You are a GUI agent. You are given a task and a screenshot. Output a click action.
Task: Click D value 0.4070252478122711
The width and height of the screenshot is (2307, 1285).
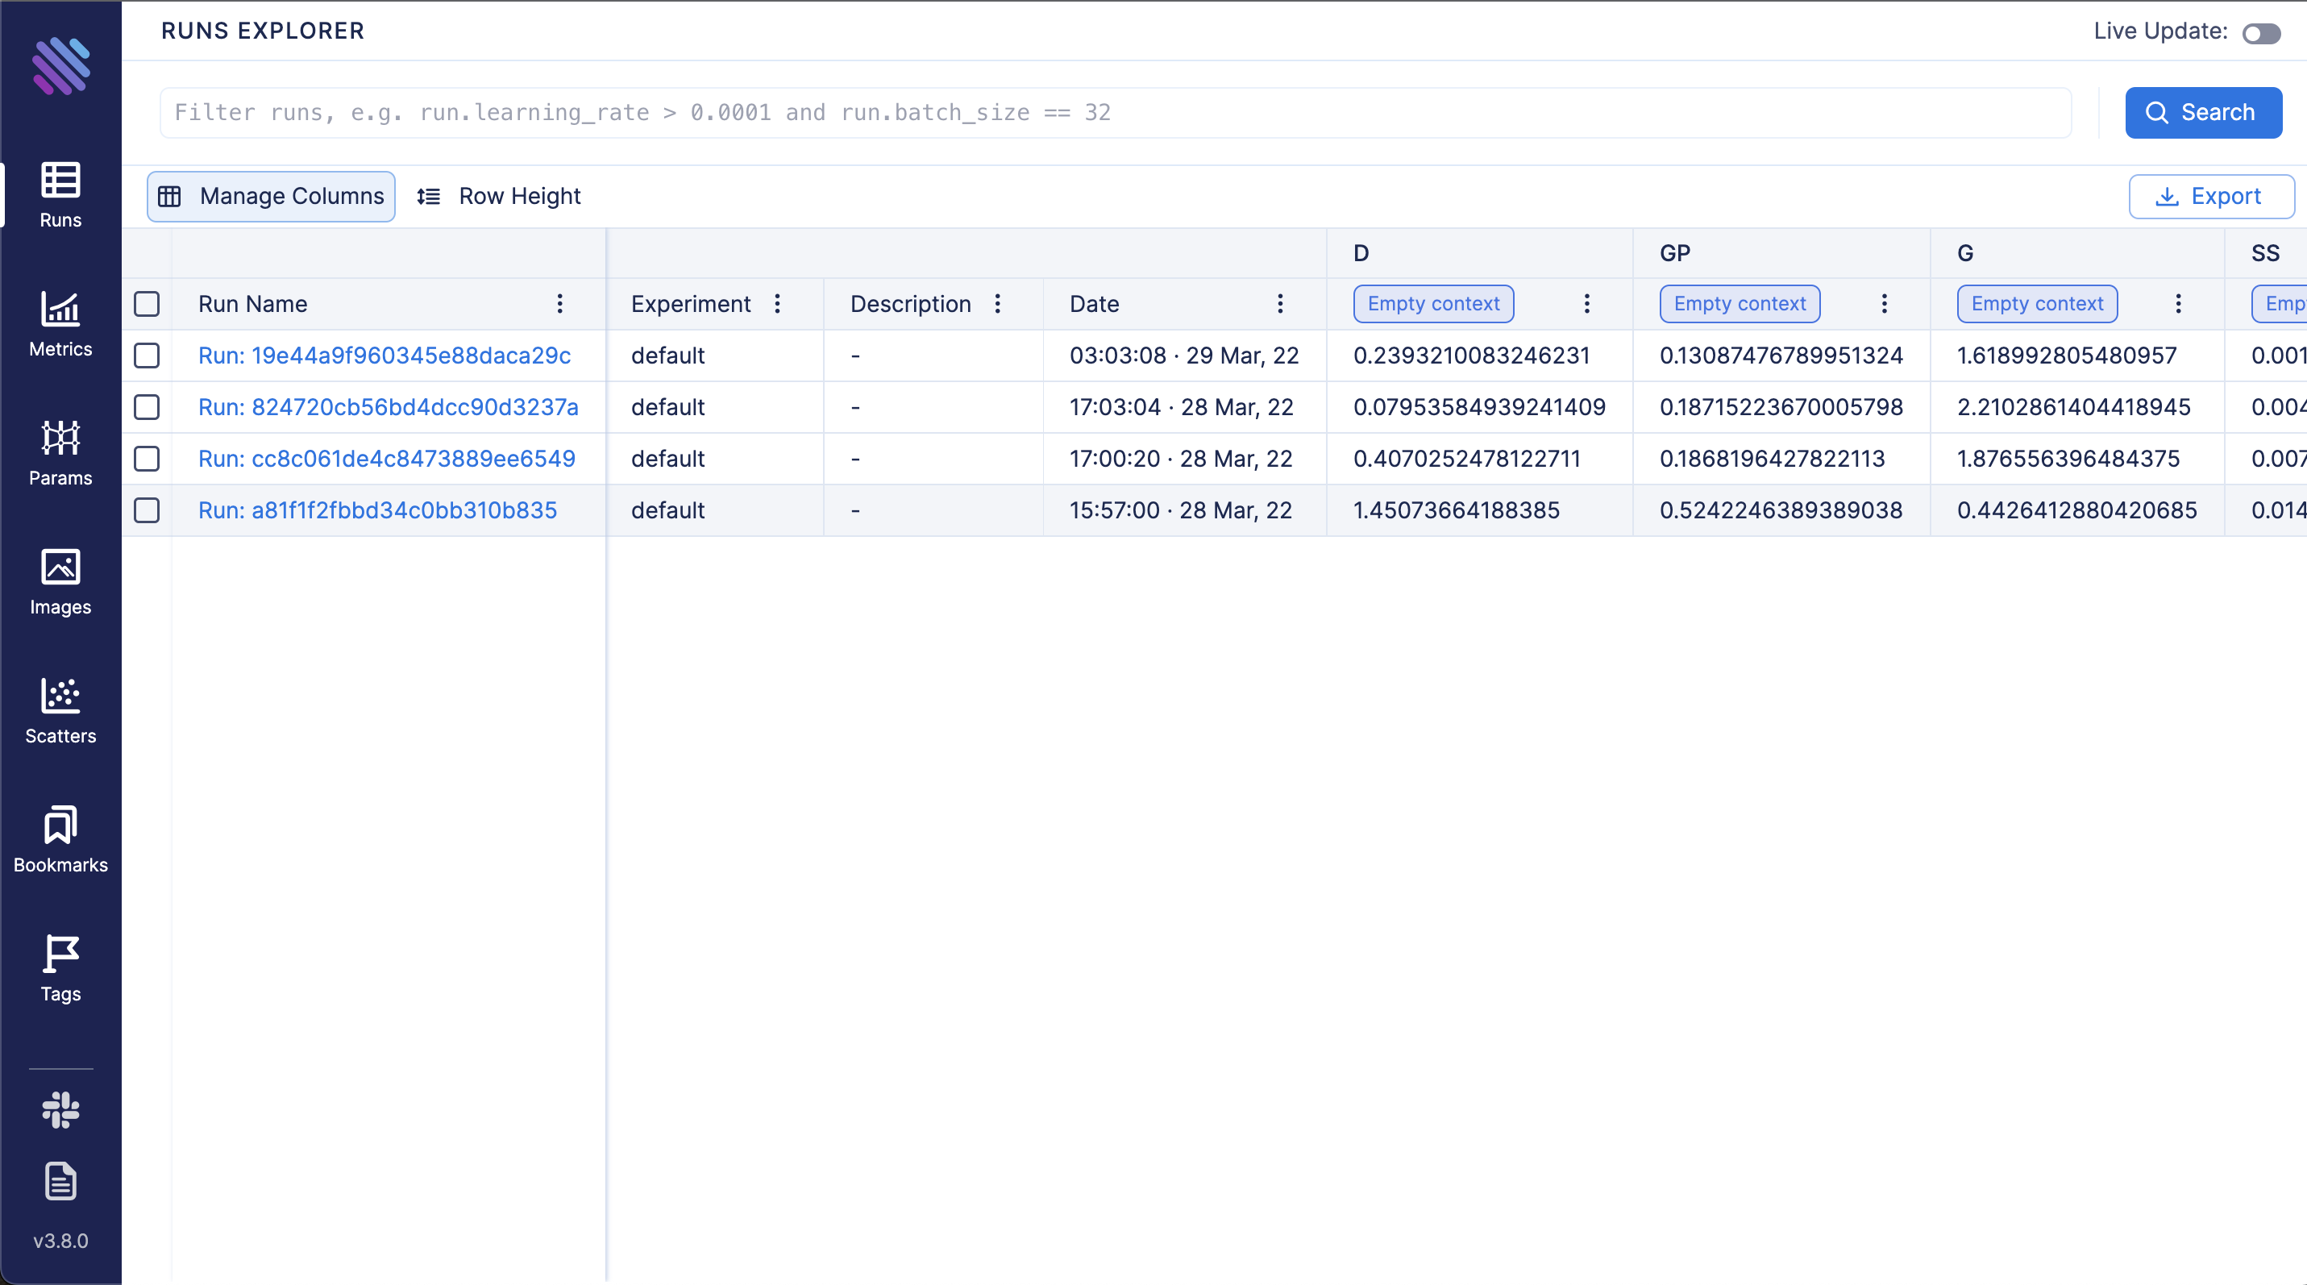(1467, 459)
